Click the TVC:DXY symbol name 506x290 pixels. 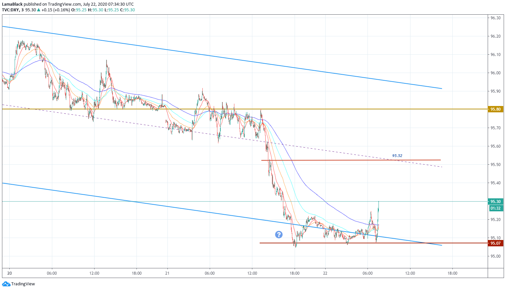[10, 10]
